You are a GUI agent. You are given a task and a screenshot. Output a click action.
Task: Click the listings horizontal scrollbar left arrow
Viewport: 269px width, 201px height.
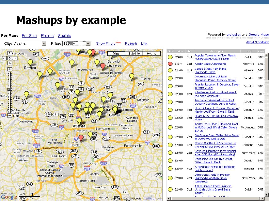[x=168, y=198]
